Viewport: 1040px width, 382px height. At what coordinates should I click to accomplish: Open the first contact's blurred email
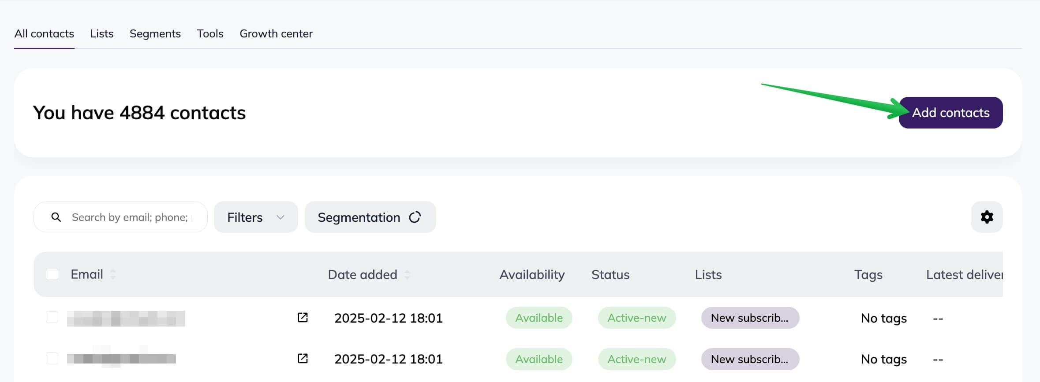point(126,318)
